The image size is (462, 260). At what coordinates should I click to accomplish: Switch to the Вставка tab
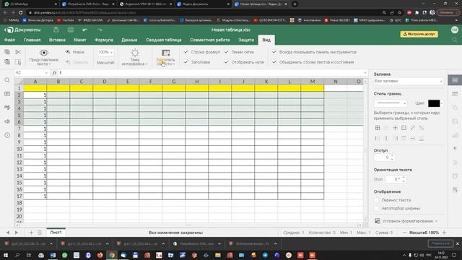pos(57,40)
